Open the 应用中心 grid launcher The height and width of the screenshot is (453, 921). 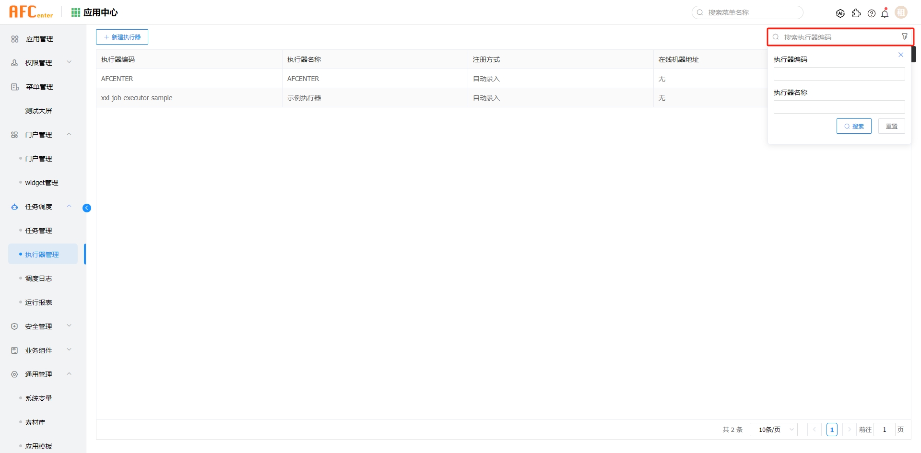point(76,12)
